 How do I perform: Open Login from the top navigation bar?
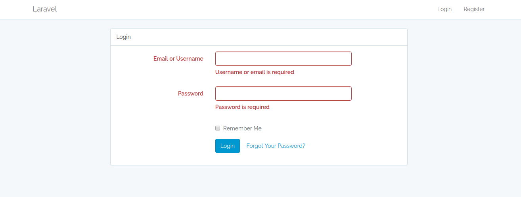tap(444, 9)
